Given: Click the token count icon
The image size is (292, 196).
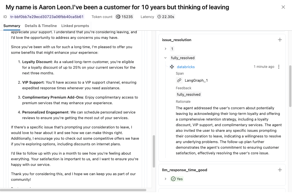Looking at the screenshot, I should pos(118,17).
